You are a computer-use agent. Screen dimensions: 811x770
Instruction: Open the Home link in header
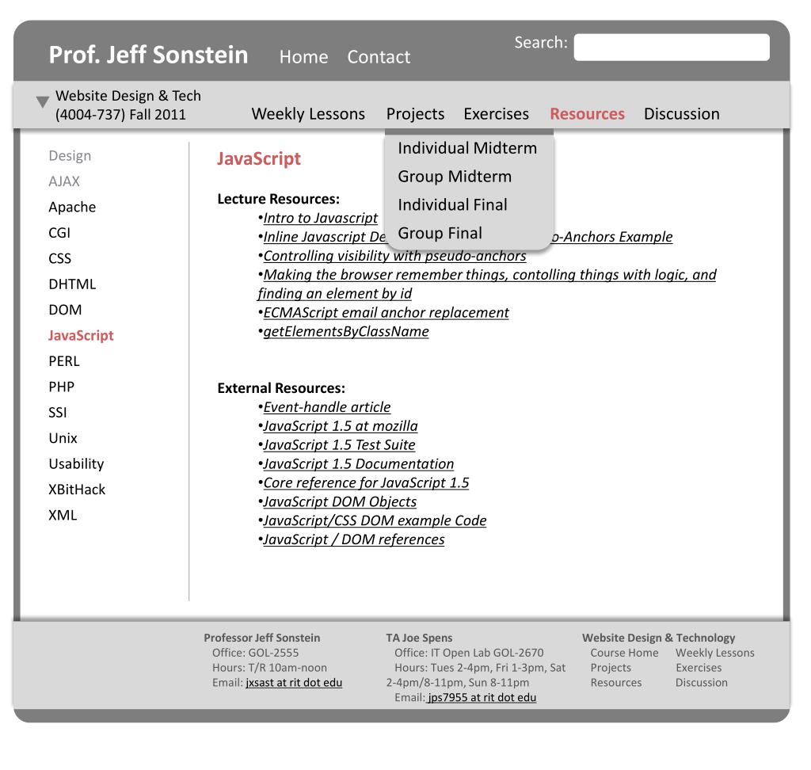[x=303, y=56]
